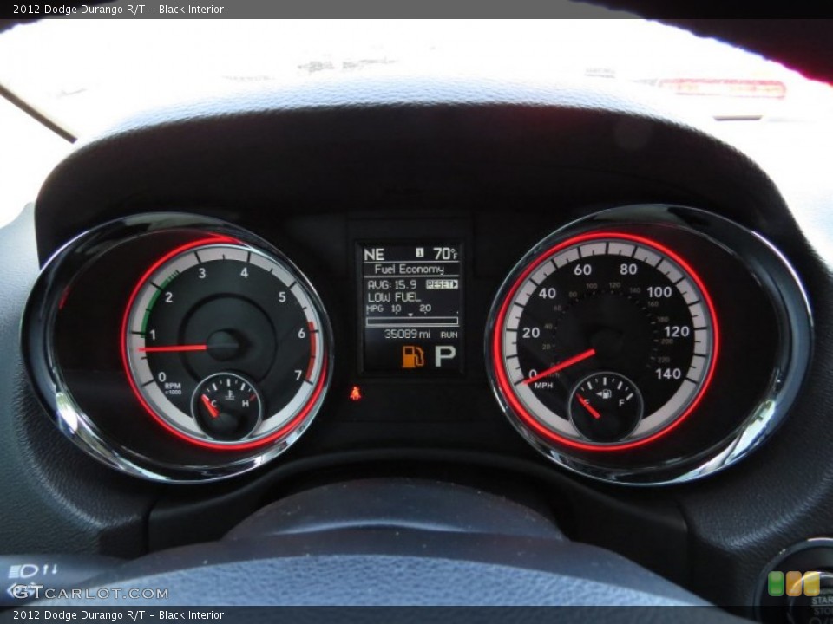Click the MPG scale label in display
Viewport: 833px width, 624px height.
tap(375, 309)
